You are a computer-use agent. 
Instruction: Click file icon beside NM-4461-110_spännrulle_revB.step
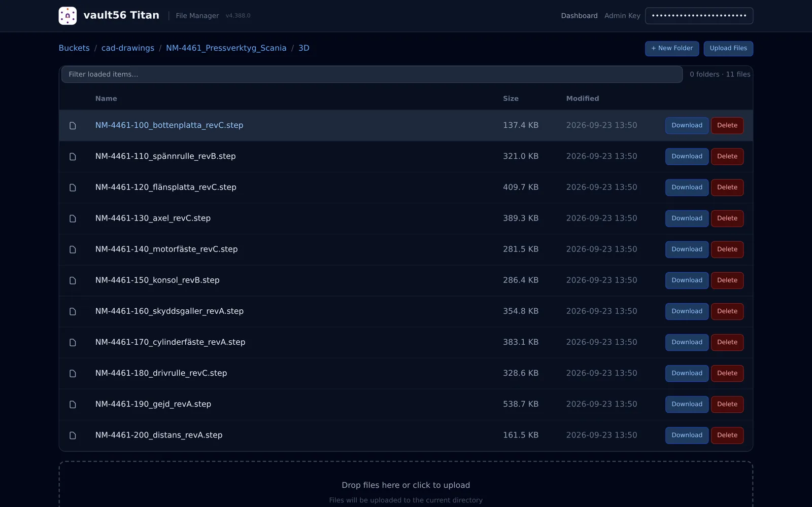pos(73,157)
